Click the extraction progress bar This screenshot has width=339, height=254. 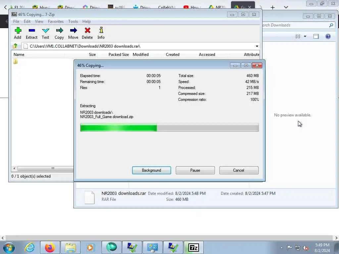pyautogui.click(x=169, y=127)
